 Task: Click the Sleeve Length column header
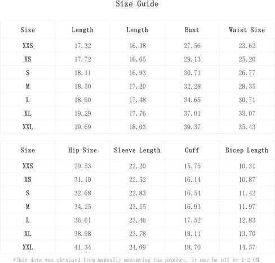tap(137, 150)
